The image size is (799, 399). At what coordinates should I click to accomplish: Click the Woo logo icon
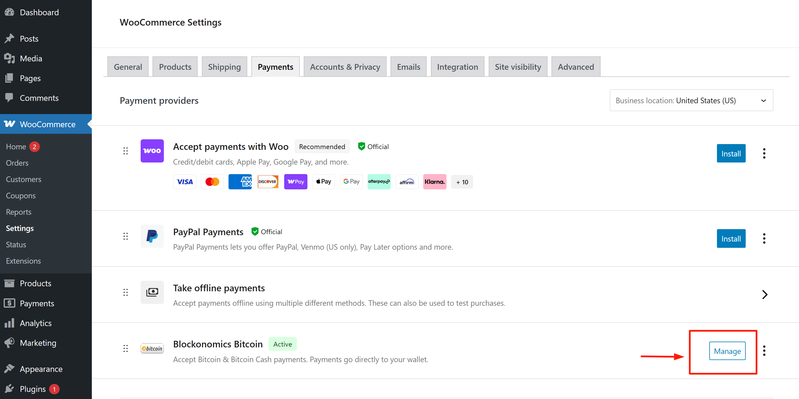pos(152,151)
